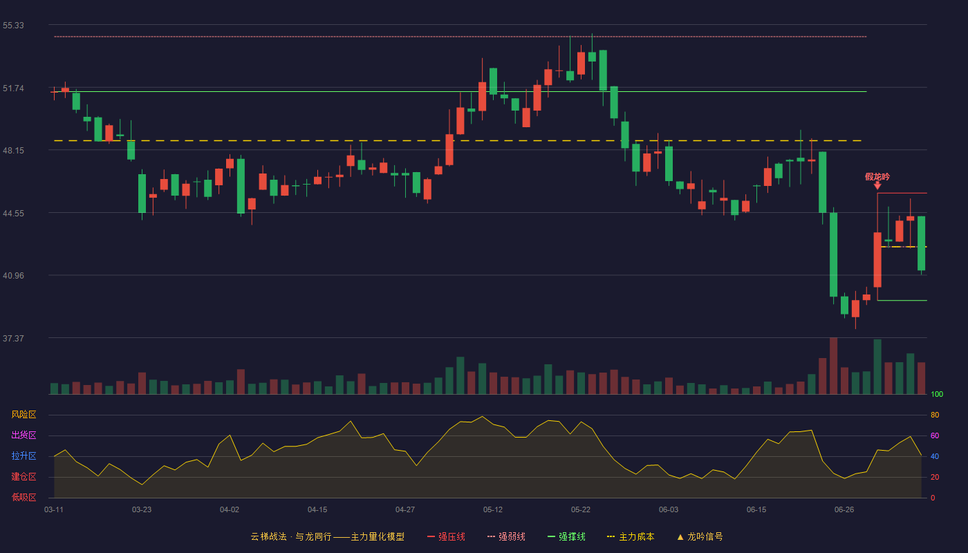This screenshot has height=553, width=968.
Task: Click the 03-11 date label
Action: coord(54,509)
